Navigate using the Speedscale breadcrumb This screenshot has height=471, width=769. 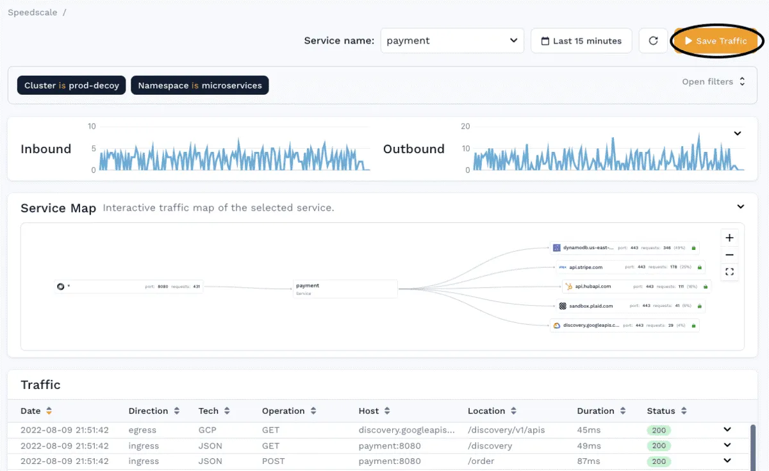coord(32,12)
